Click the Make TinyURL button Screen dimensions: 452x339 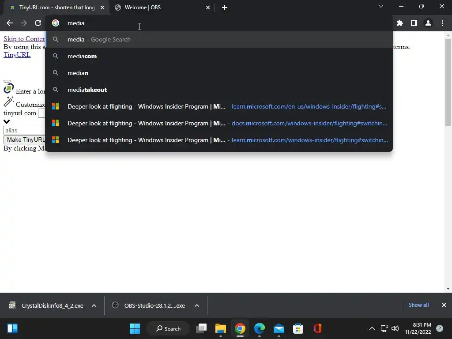coord(25,139)
